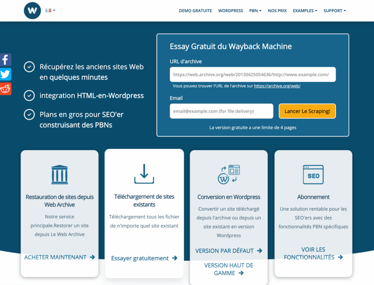This screenshot has width=374, height=285.
Task: Expand the EXAMPLES dropdown menu
Action: click(x=305, y=11)
